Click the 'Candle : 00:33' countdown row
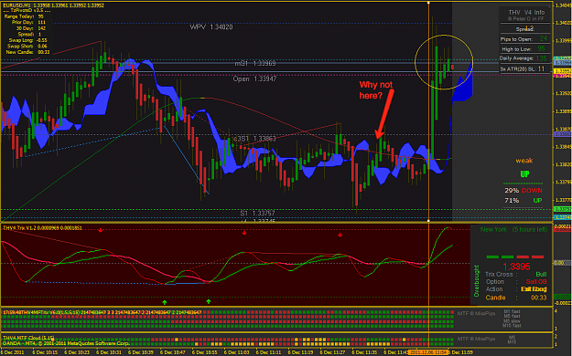The height and width of the screenshot is (356, 572). point(516,298)
